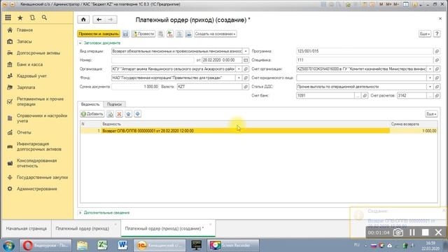Open the Счет юридического лица dropdown arrow

point(430,78)
